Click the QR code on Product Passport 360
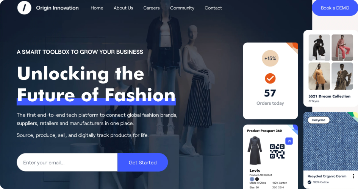This screenshot has width=358, height=189. (x=277, y=151)
